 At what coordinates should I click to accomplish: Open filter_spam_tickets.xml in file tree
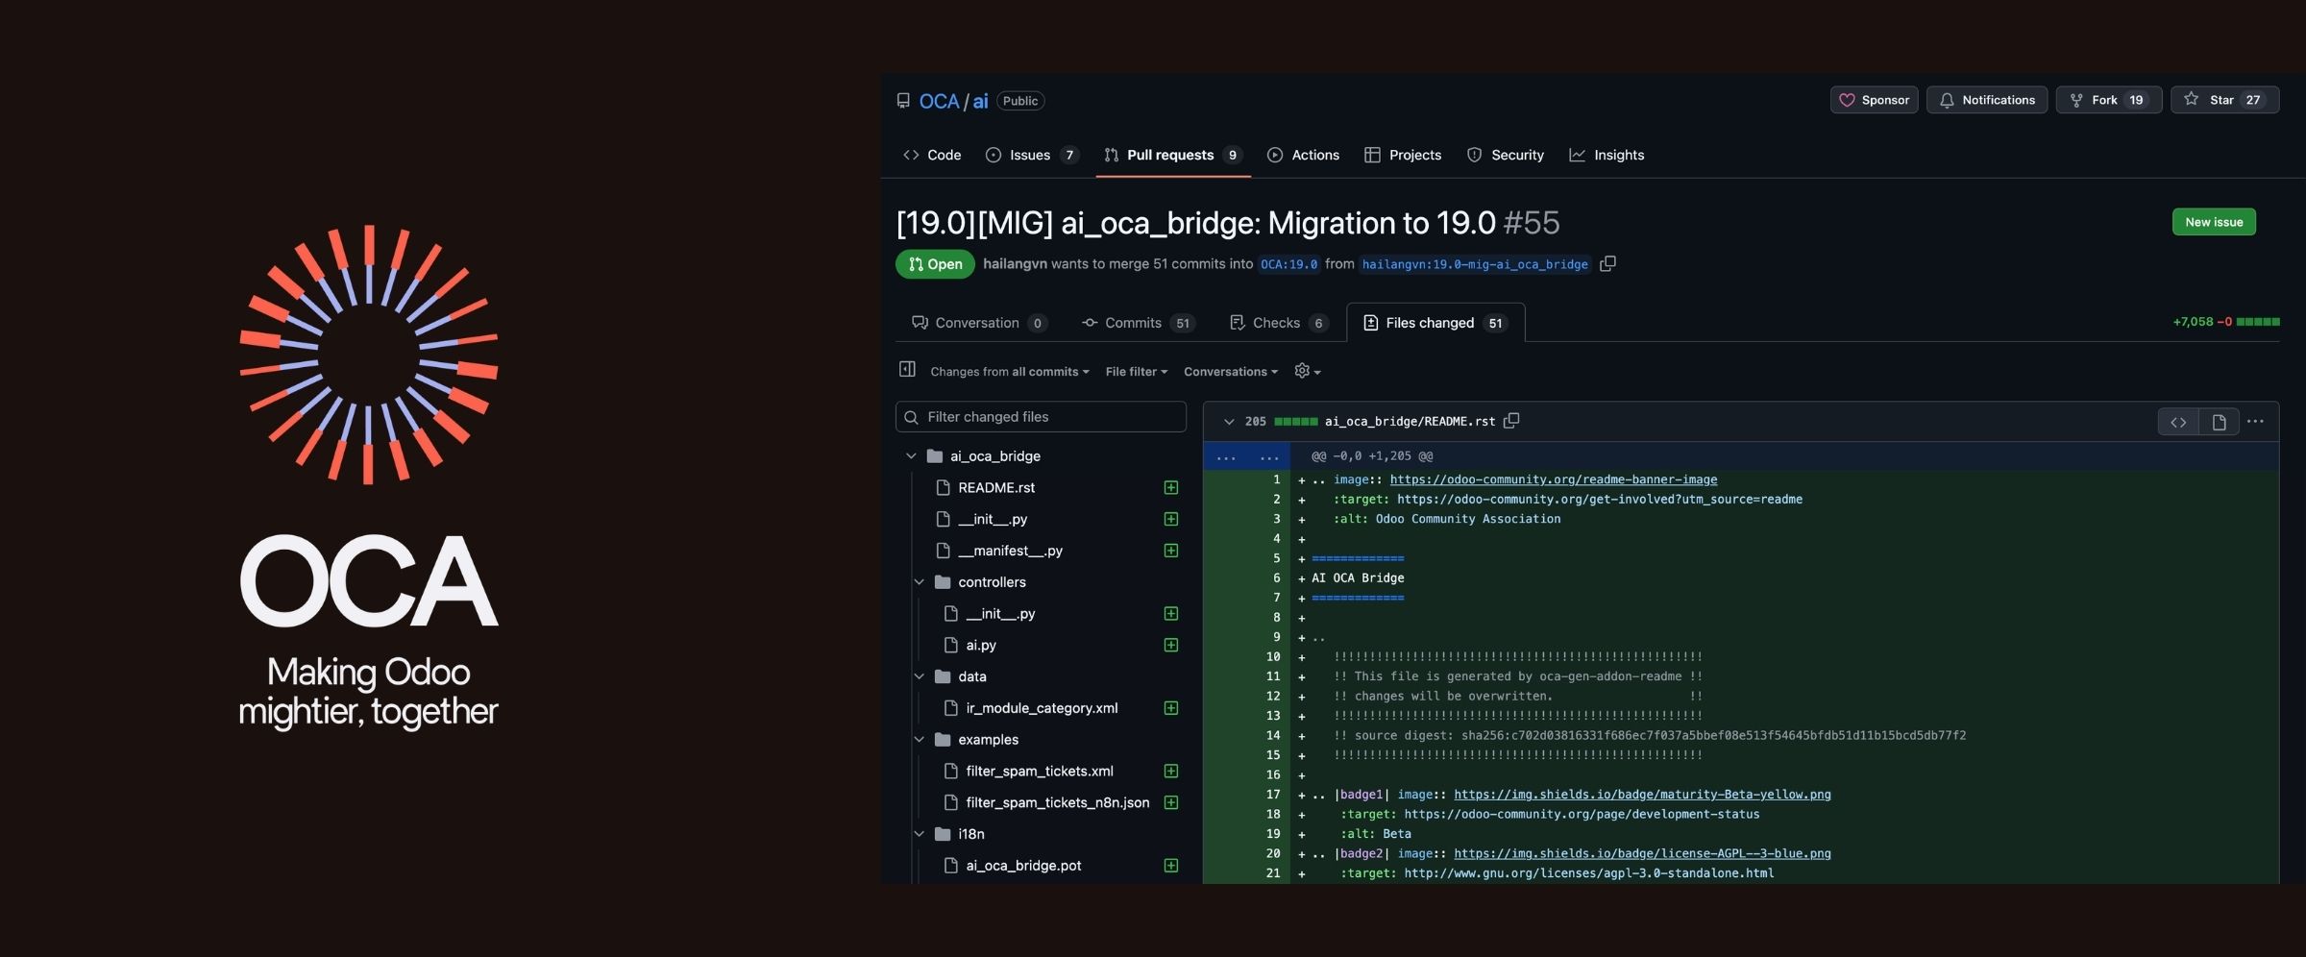(x=1040, y=772)
